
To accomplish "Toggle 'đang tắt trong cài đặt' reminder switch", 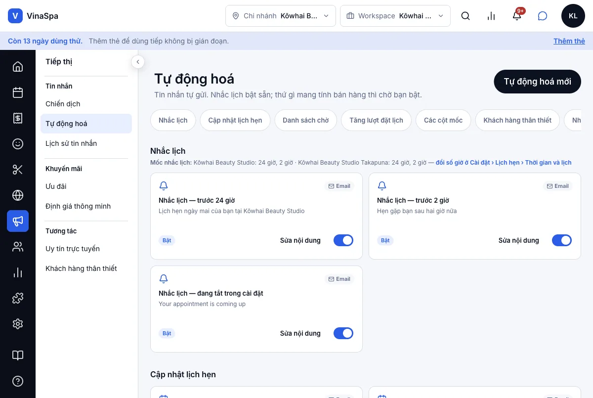I will pyautogui.click(x=343, y=333).
